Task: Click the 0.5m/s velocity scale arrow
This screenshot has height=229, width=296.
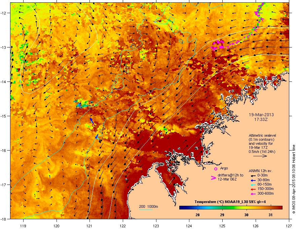Action: (260, 156)
